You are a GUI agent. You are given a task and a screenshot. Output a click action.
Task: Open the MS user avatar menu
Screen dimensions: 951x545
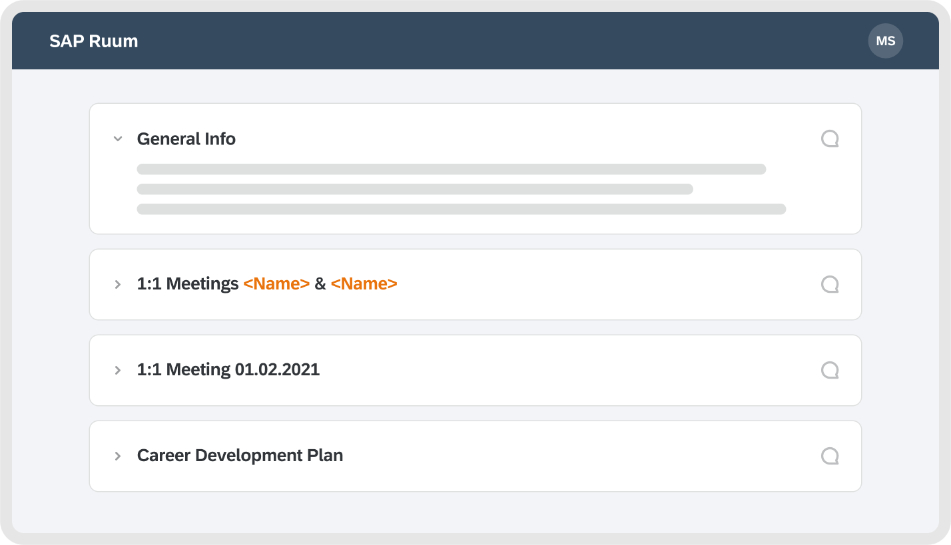click(x=885, y=41)
